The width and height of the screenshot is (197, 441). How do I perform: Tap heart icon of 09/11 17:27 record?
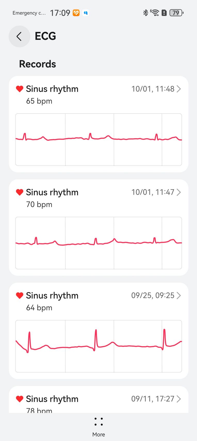click(x=20, y=399)
